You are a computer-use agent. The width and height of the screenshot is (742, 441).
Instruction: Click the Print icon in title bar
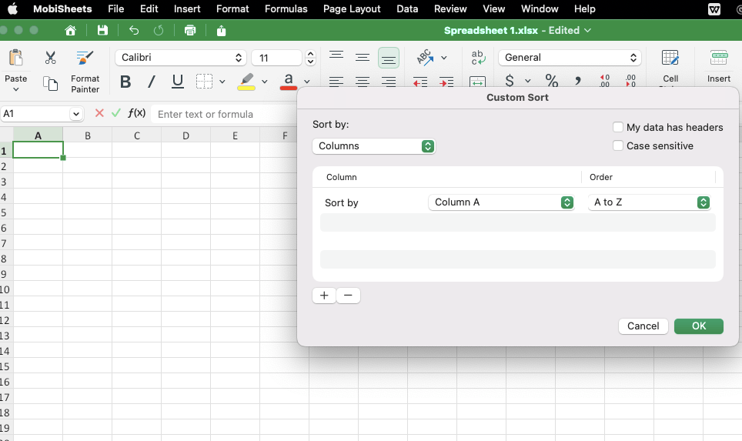(190, 30)
